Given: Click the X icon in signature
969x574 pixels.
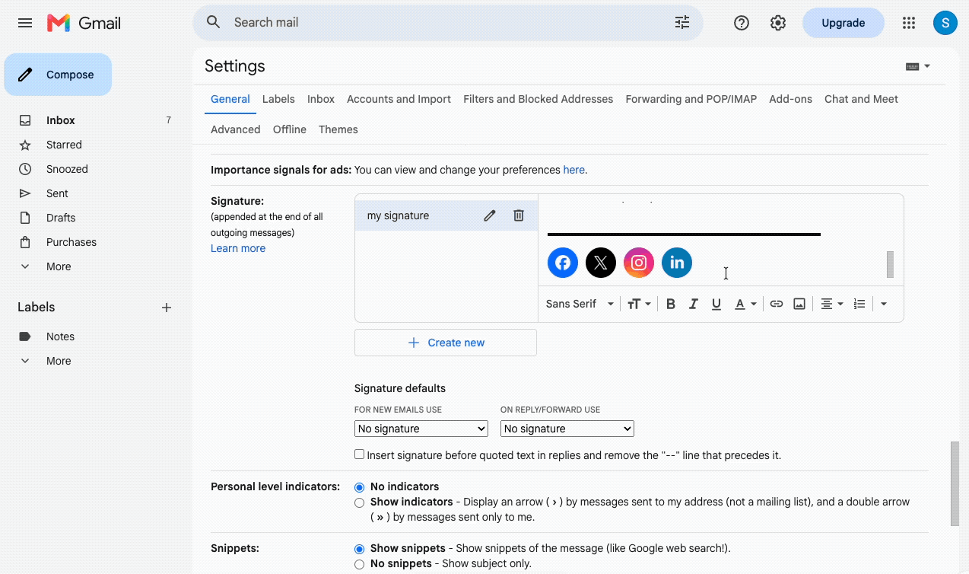Looking at the screenshot, I should [x=601, y=263].
